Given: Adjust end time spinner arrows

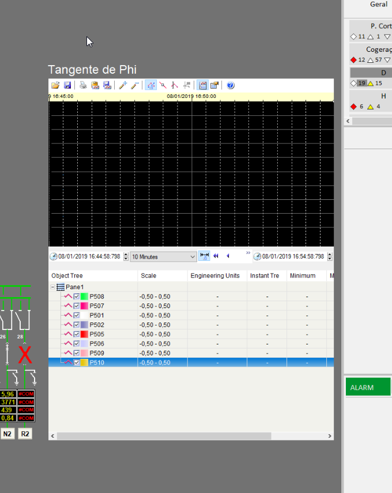Looking at the screenshot, I should click(330, 256).
